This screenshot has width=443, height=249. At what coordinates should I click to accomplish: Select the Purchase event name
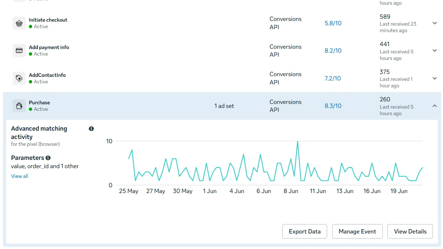(39, 102)
